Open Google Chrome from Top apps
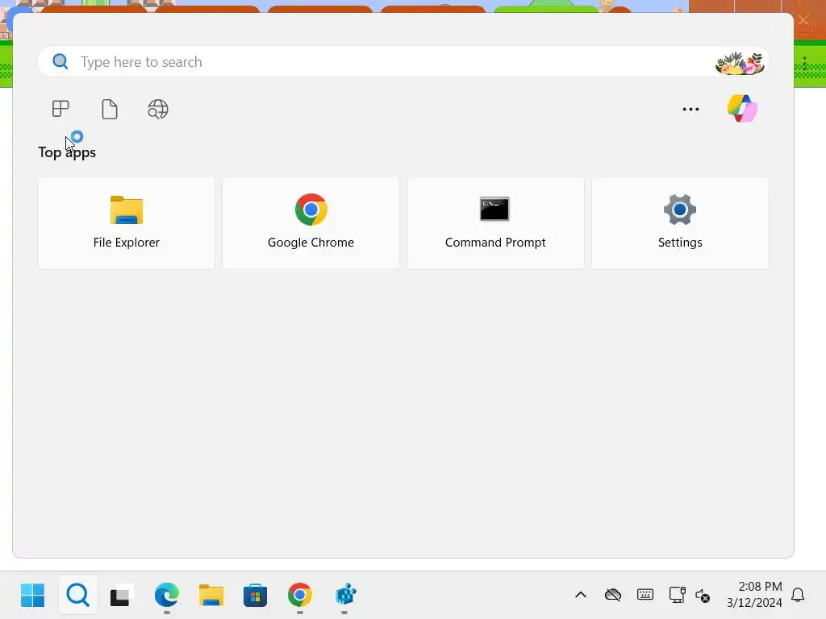 coord(311,222)
